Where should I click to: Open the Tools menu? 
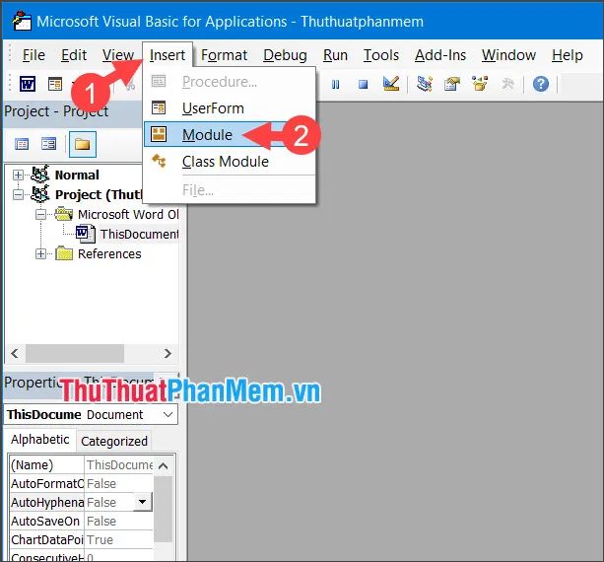coord(381,55)
